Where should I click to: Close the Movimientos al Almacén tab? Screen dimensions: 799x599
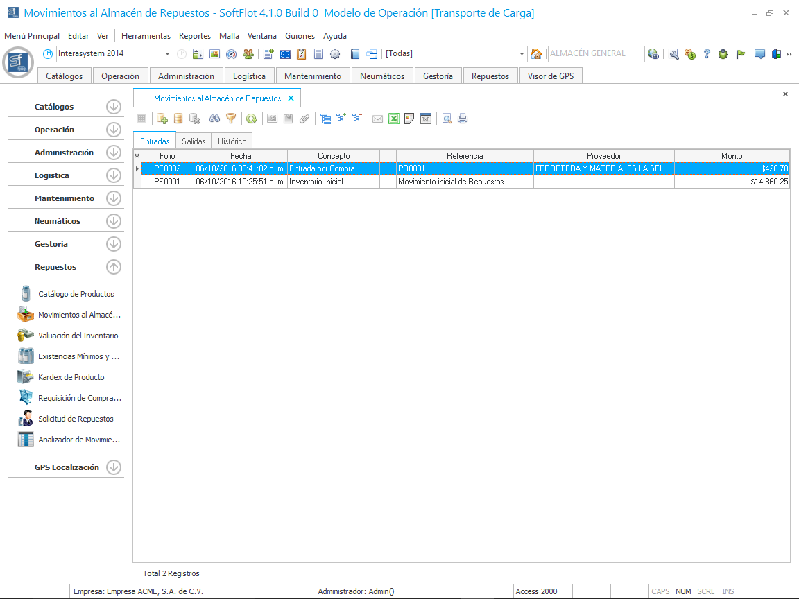[291, 98]
